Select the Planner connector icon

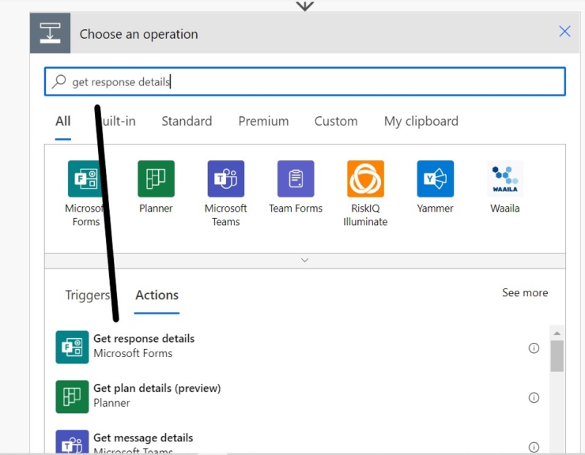[156, 179]
